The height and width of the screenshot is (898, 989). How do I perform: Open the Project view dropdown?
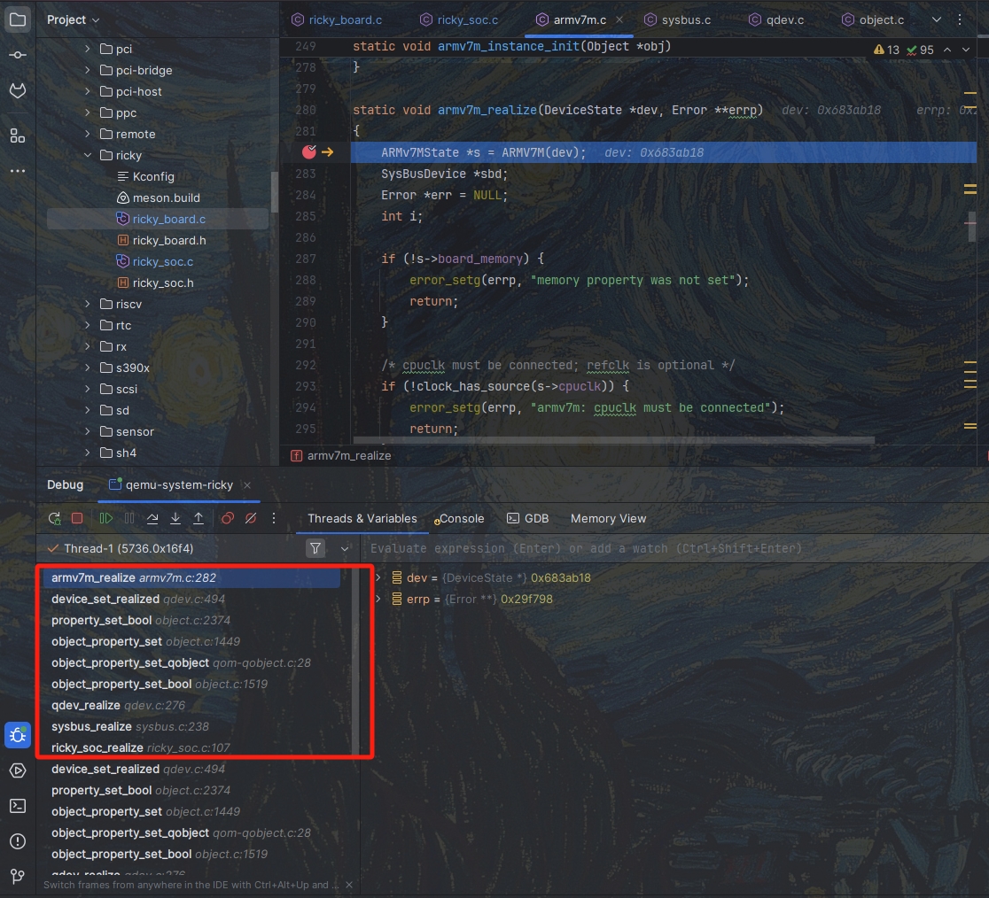(74, 19)
